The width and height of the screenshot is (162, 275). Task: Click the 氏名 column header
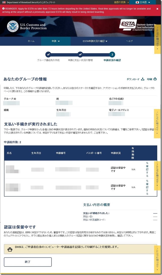(x=9, y=153)
